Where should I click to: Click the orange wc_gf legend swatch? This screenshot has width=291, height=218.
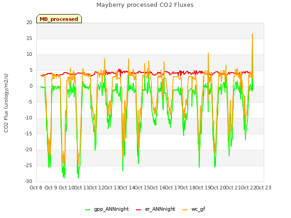coord(185,210)
